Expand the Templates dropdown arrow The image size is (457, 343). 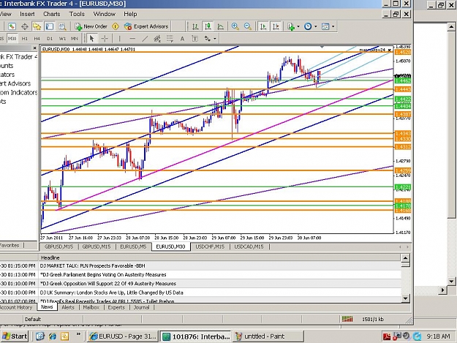[333, 26]
